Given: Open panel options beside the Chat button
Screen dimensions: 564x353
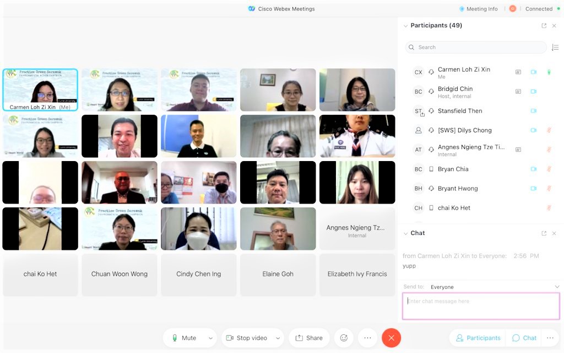Looking at the screenshot, I should pyautogui.click(x=550, y=338).
